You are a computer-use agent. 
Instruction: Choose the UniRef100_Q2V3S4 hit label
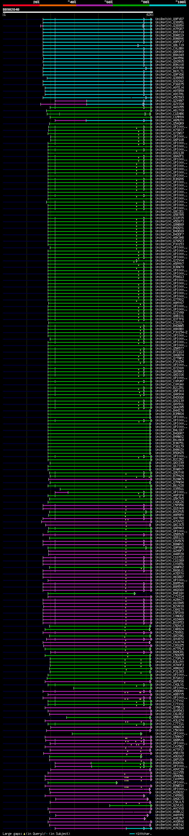(170, 104)
